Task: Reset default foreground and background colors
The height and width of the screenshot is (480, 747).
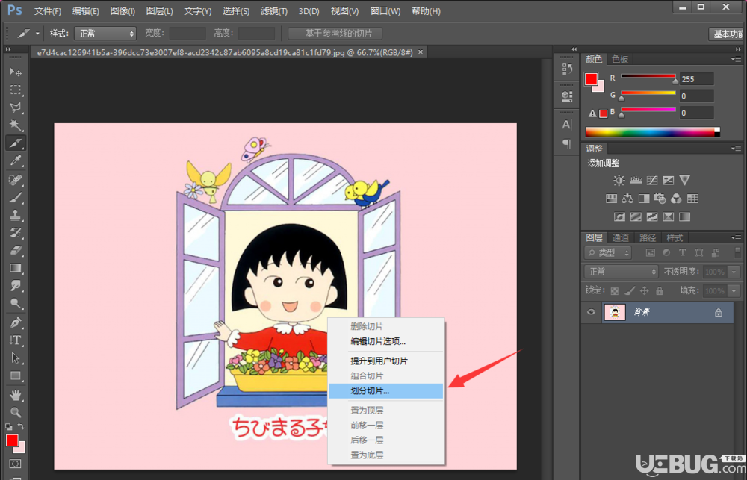Action: pyautogui.click(x=9, y=427)
